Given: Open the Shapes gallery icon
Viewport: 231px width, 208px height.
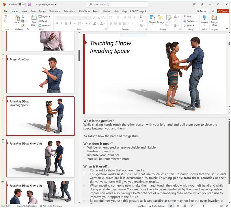Looking at the screenshot, I should tap(152, 18).
